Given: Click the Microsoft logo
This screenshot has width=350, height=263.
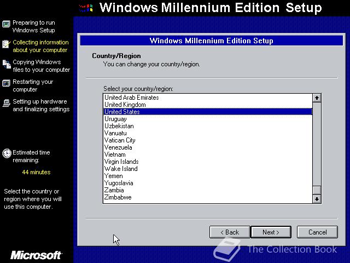Looking at the screenshot, I should click(x=36, y=255).
